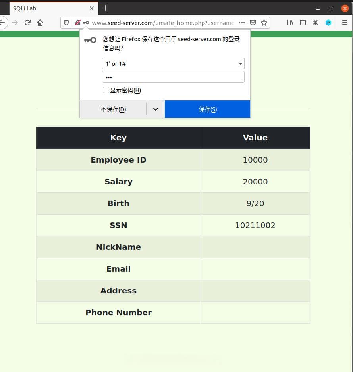Viewport: 353px width, 372px height.
Task: Select the Email row label
Action: coord(118,269)
